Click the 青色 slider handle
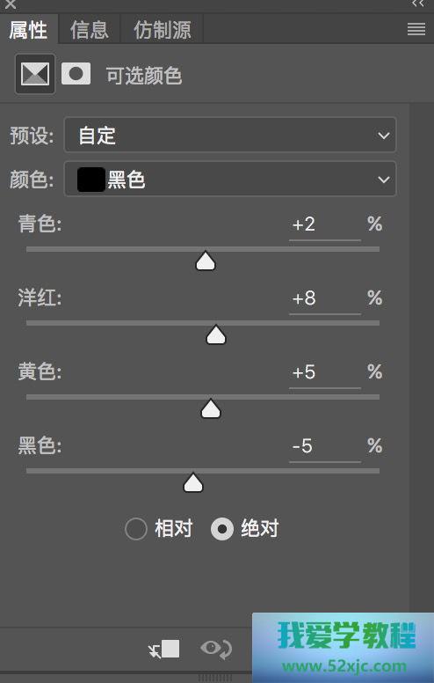The height and width of the screenshot is (683, 434). 206,261
